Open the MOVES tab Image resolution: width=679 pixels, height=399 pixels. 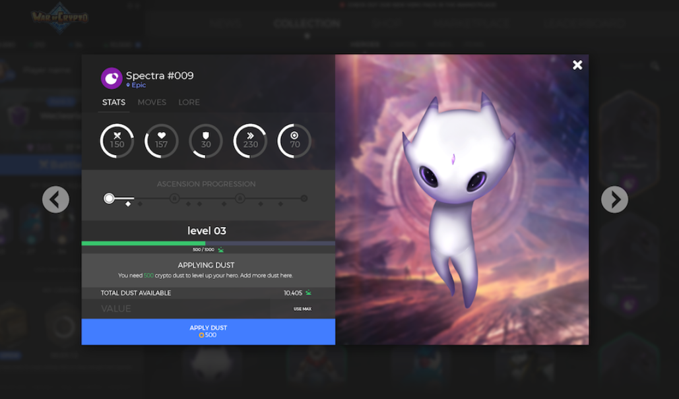[152, 103]
